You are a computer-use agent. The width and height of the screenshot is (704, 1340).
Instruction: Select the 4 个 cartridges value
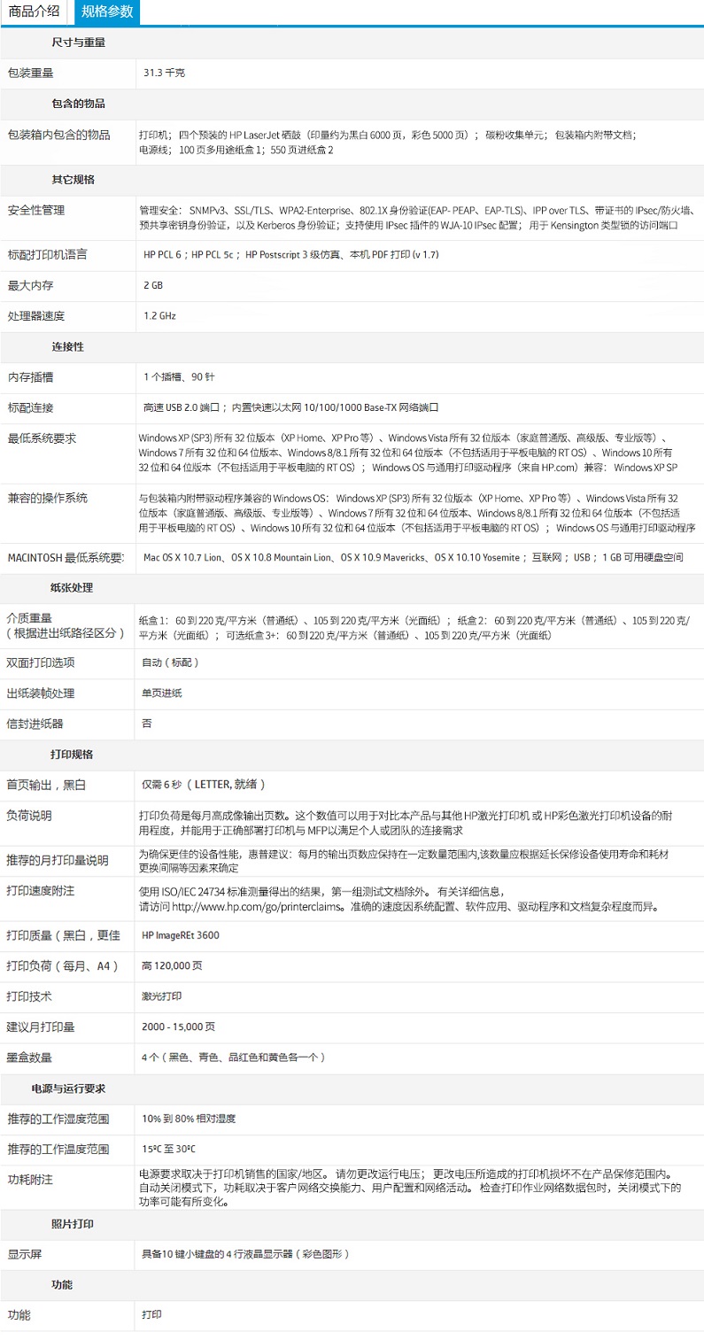tap(236, 1057)
